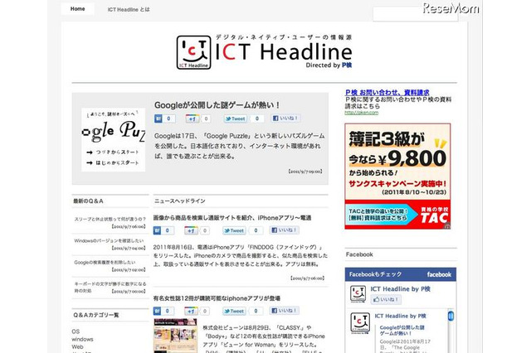Click the Facebook widget scrollbar thumb
Image resolution: width=531 pixels, height=353 pixels.
coord(451,317)
